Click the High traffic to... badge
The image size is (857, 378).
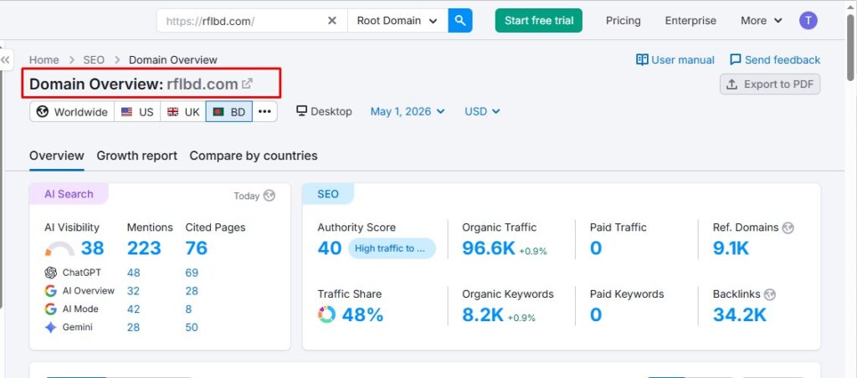392,248
